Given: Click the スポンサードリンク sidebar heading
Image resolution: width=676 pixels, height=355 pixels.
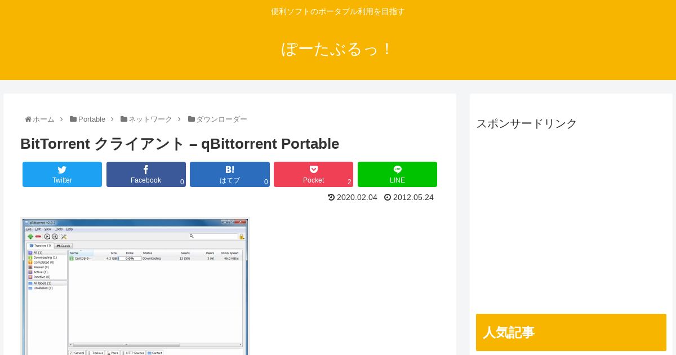Looking at the screenshot, I should (x=526, y=123).
